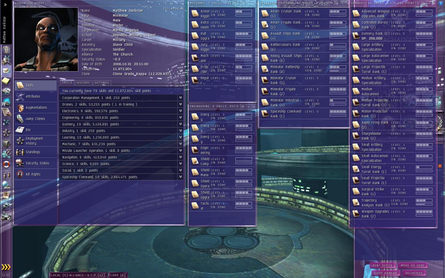Screen dimensions: 445x278
Task: Click the 12:03 clock in the corner
Action: pyautogui.click(x=6, y=275)
